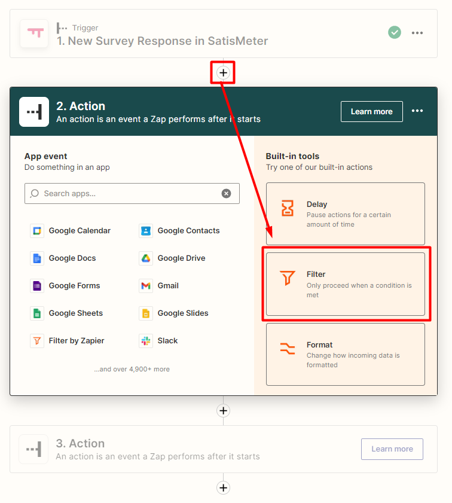
Task: Select the Google Drive app label
Action: pyautogui.click(x=181, y=258)
